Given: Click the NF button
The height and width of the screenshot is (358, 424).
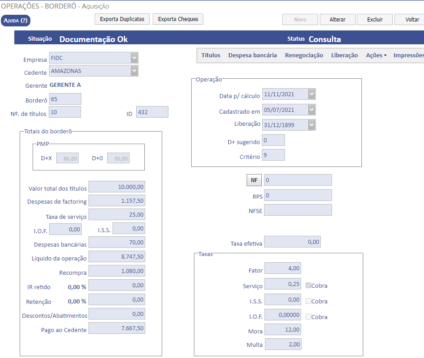Looking at the screenshot, I should coord(254,180).
